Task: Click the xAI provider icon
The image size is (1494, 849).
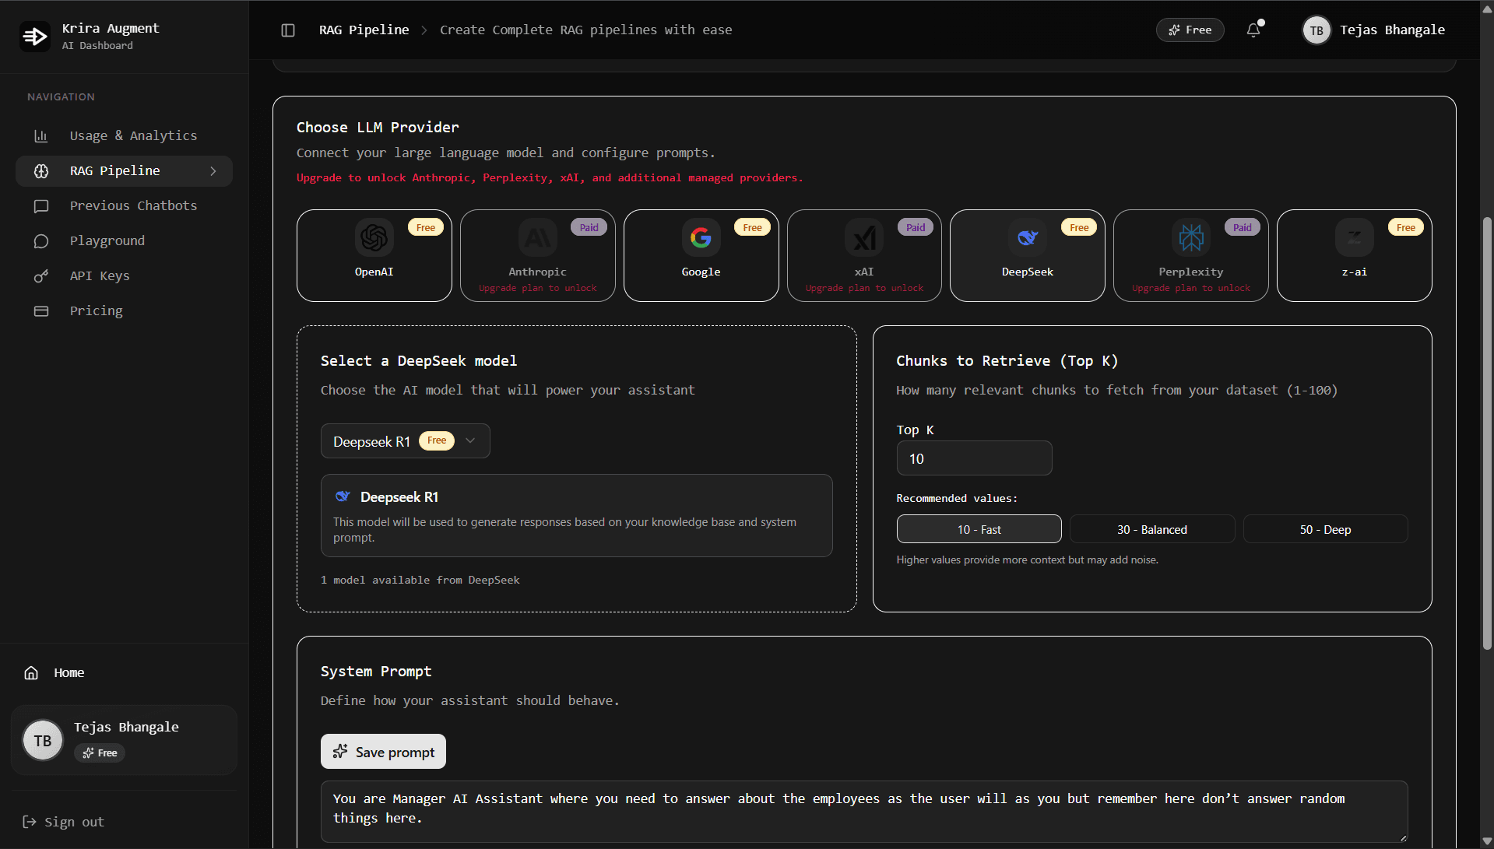Action: pos(864,238)
